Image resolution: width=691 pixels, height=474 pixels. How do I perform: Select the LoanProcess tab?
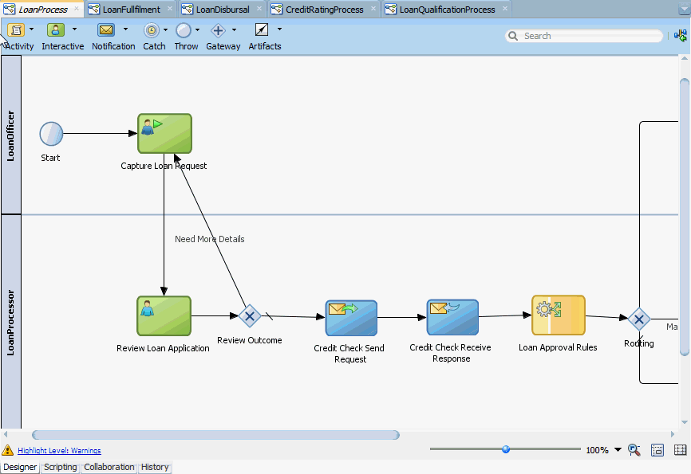[43, 10]
